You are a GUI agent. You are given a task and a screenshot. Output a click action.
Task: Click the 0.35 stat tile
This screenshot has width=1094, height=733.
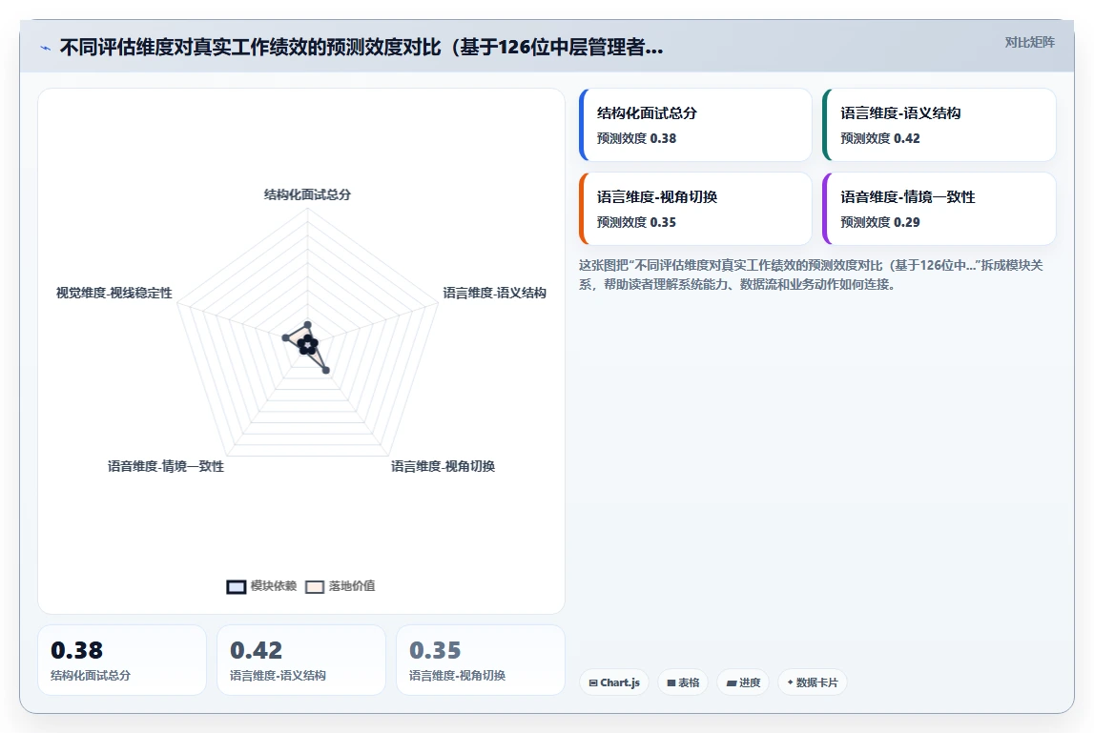point(481,660)
